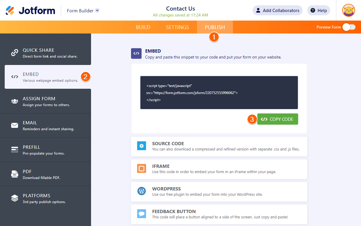The image size is (361, 226).
Task: Open the WORDPRESS embed option
Action: 219,192
